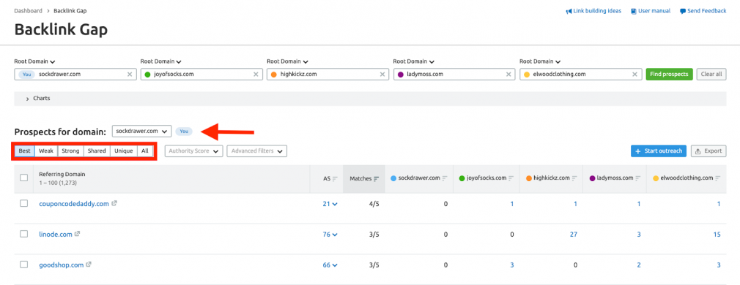Screen dimensions: 740x285
Task: Sort by AS column icon
Action: coord(335,178)
